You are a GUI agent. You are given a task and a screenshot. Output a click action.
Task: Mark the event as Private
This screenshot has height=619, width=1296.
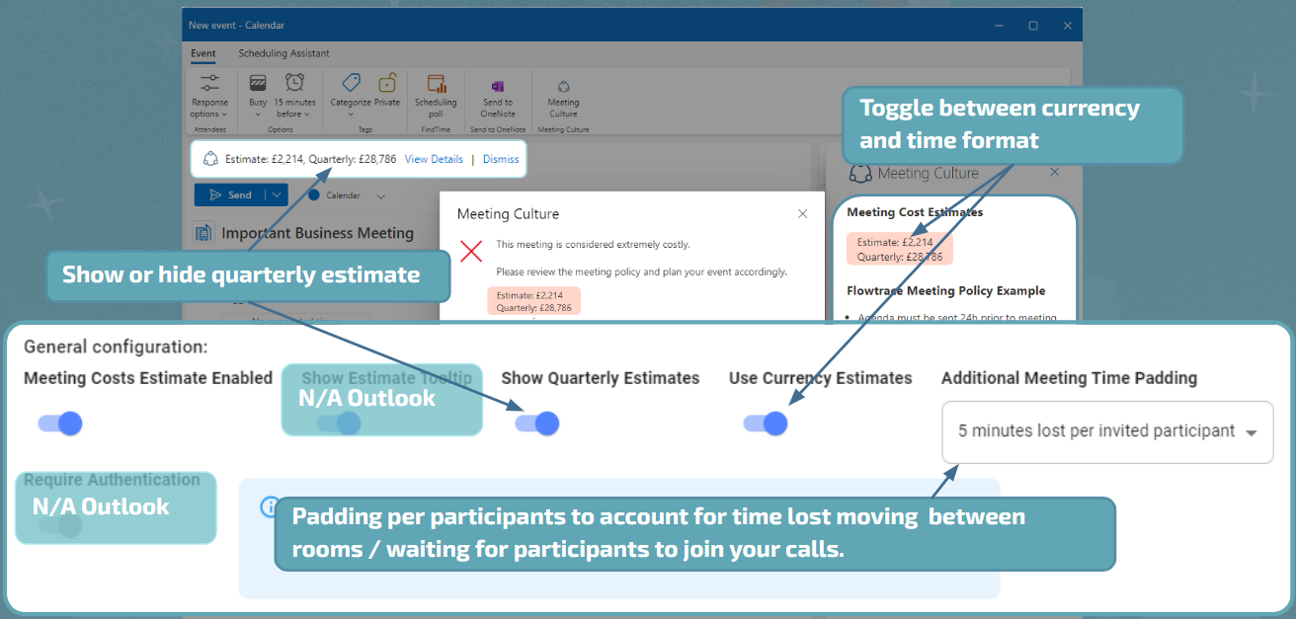[387, 94]
